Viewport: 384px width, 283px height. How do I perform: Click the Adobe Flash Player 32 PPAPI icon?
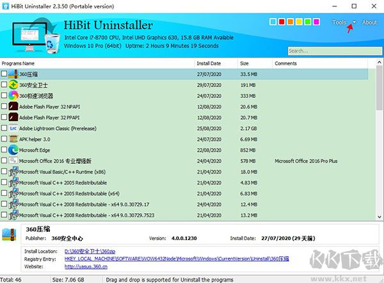(13, 117)
